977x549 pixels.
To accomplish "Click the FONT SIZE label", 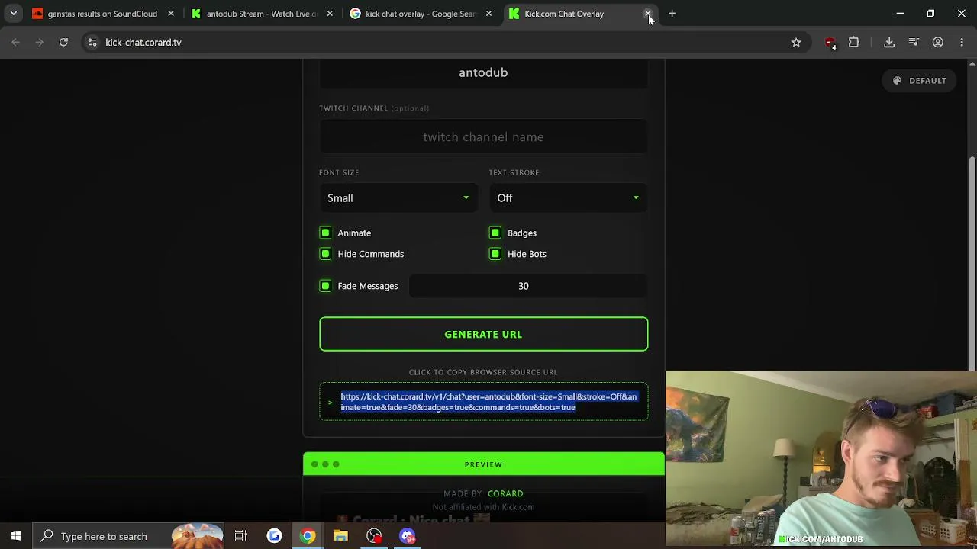I will [x=339, y=172].
